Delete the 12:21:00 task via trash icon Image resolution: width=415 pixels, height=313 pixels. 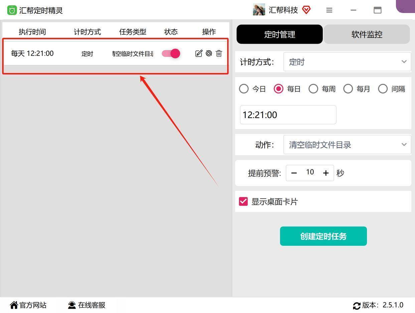219,53
